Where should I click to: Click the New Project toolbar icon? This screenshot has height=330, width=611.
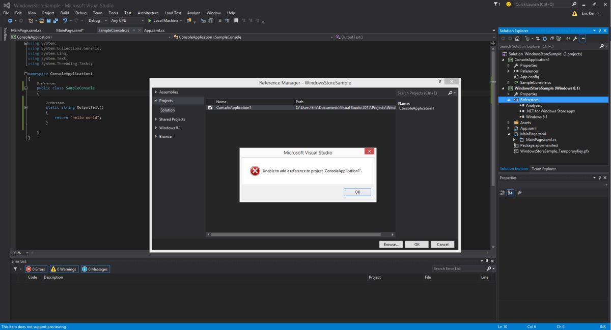pyautogui.click(x=32, y=21)
